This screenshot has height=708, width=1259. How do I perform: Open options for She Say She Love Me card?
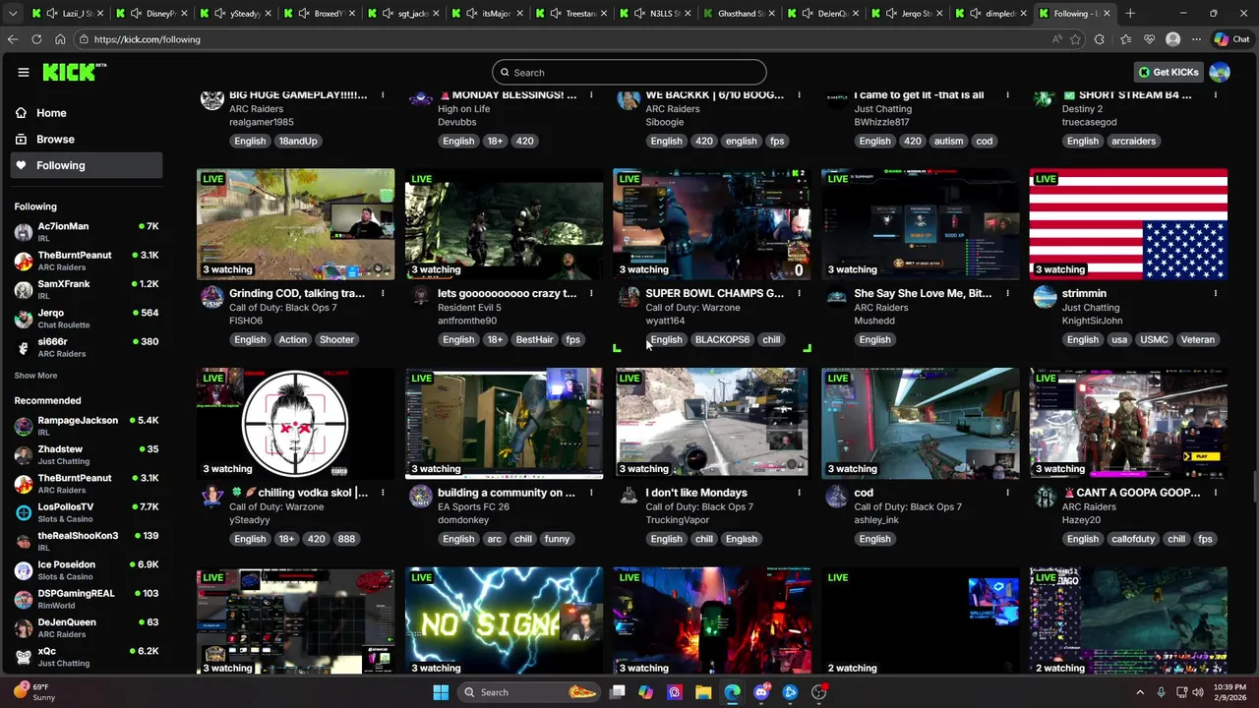click(x=1007, y=293)
